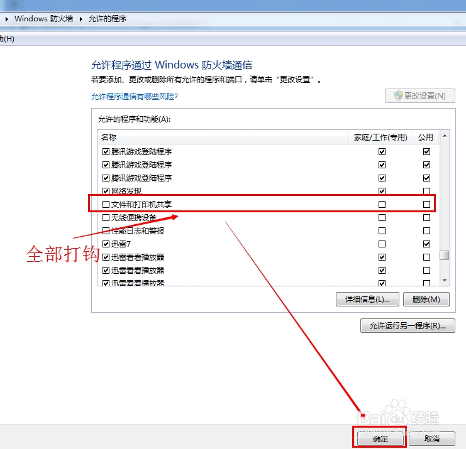
Task: Check the 性能日志和警报 name checkbox
Action: [x=106, y=230]
